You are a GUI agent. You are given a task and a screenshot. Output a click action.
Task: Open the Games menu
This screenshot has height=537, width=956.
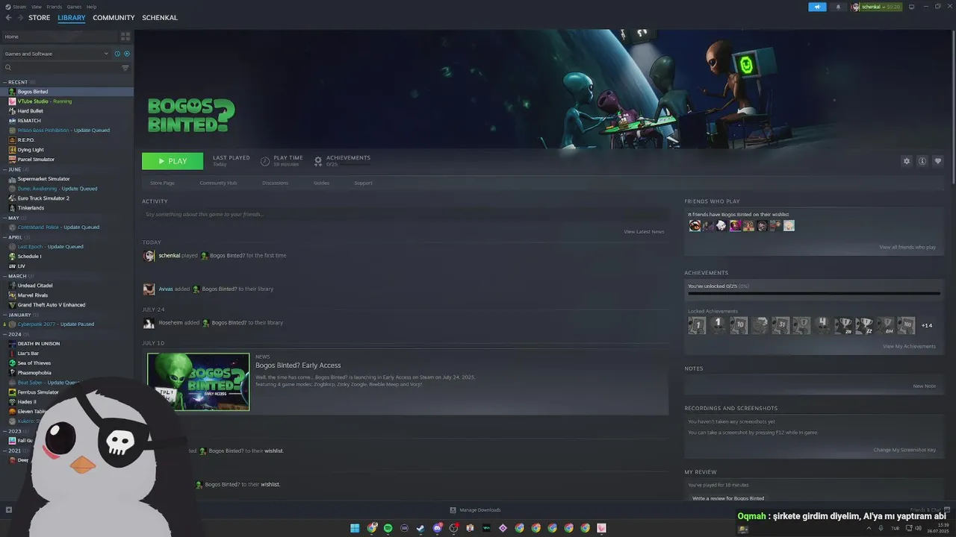74,7
